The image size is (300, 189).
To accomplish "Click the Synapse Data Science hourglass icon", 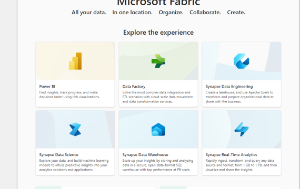I will click(x=75, y=129).
